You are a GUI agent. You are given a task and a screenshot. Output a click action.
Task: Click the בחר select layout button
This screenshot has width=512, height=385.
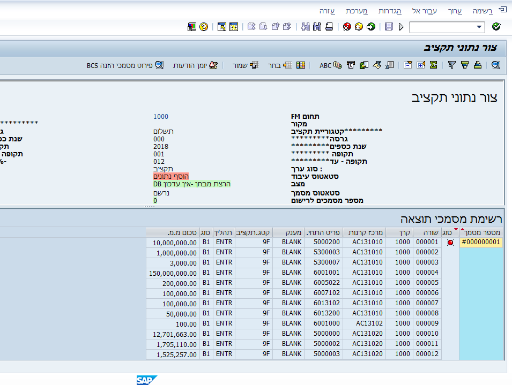click(x=279, y=65)
